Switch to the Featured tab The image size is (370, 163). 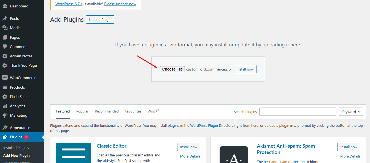[x=63, y=111]
